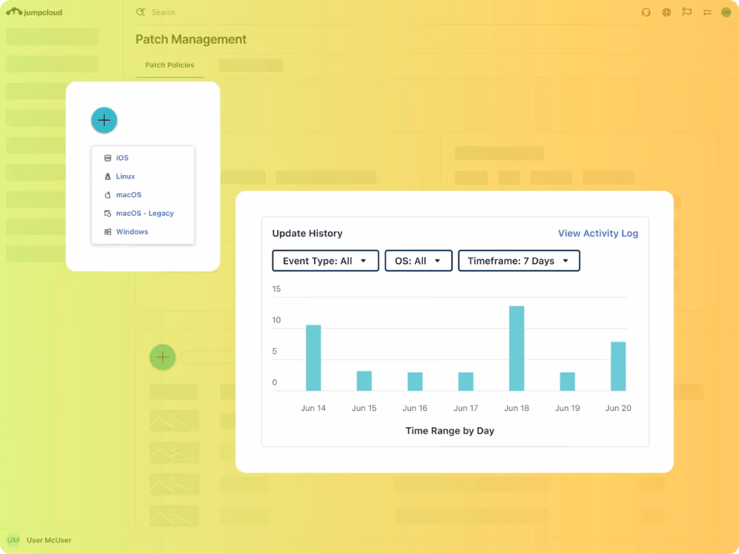Click the Jun 18 bar in chart
The image size is (739, 554).
[x=517, y=348]
